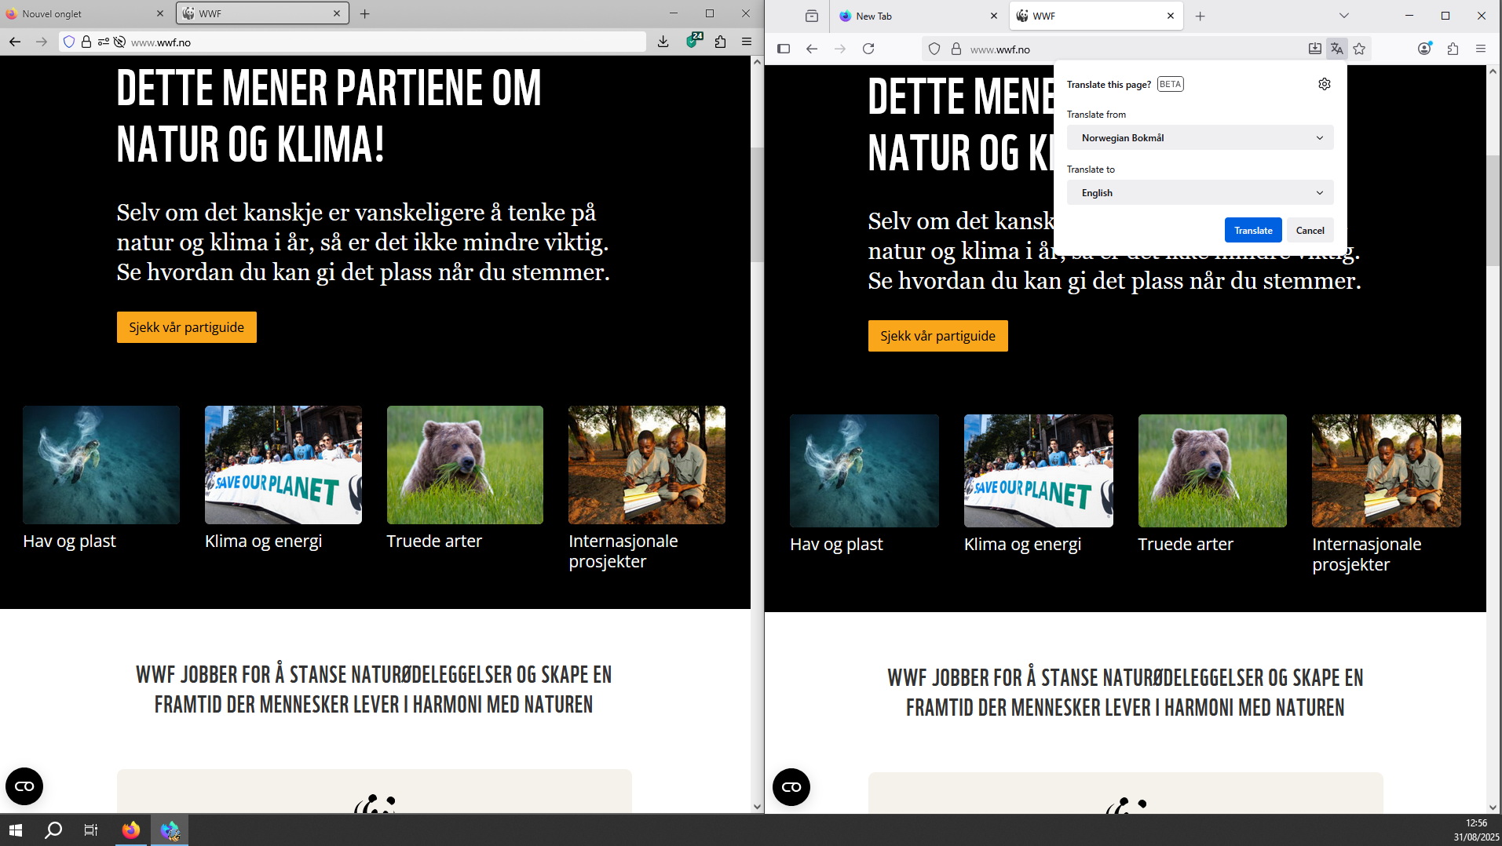Show site security lock info in left browser
The width and height of the screenshot is (1502, 846).
pos(86,42)
